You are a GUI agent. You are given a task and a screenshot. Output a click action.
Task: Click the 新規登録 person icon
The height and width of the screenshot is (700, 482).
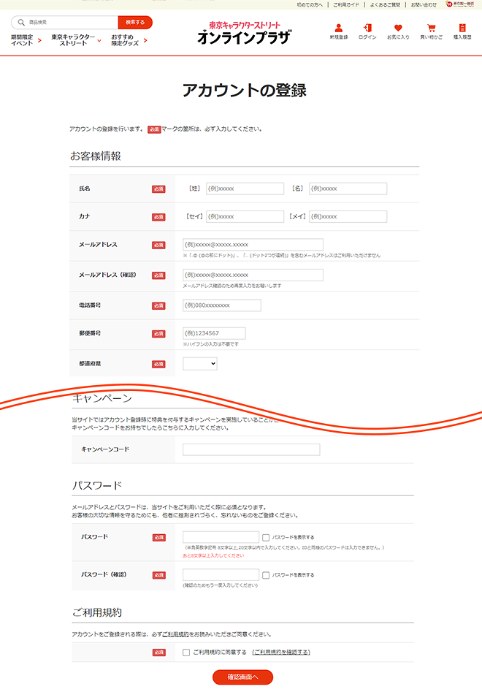pos(338,28)
